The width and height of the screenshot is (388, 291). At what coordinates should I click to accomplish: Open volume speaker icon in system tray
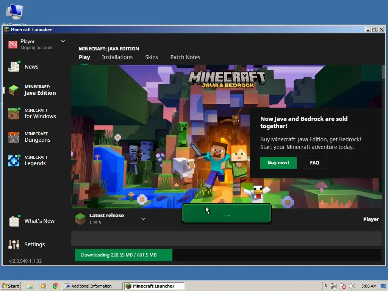352,286
